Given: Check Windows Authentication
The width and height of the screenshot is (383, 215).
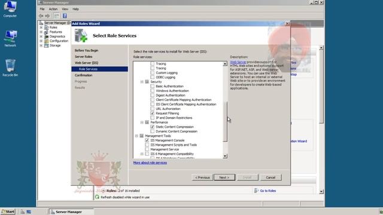Looking at the screenshot, I should pyautogui.click(x=153, y=91).
